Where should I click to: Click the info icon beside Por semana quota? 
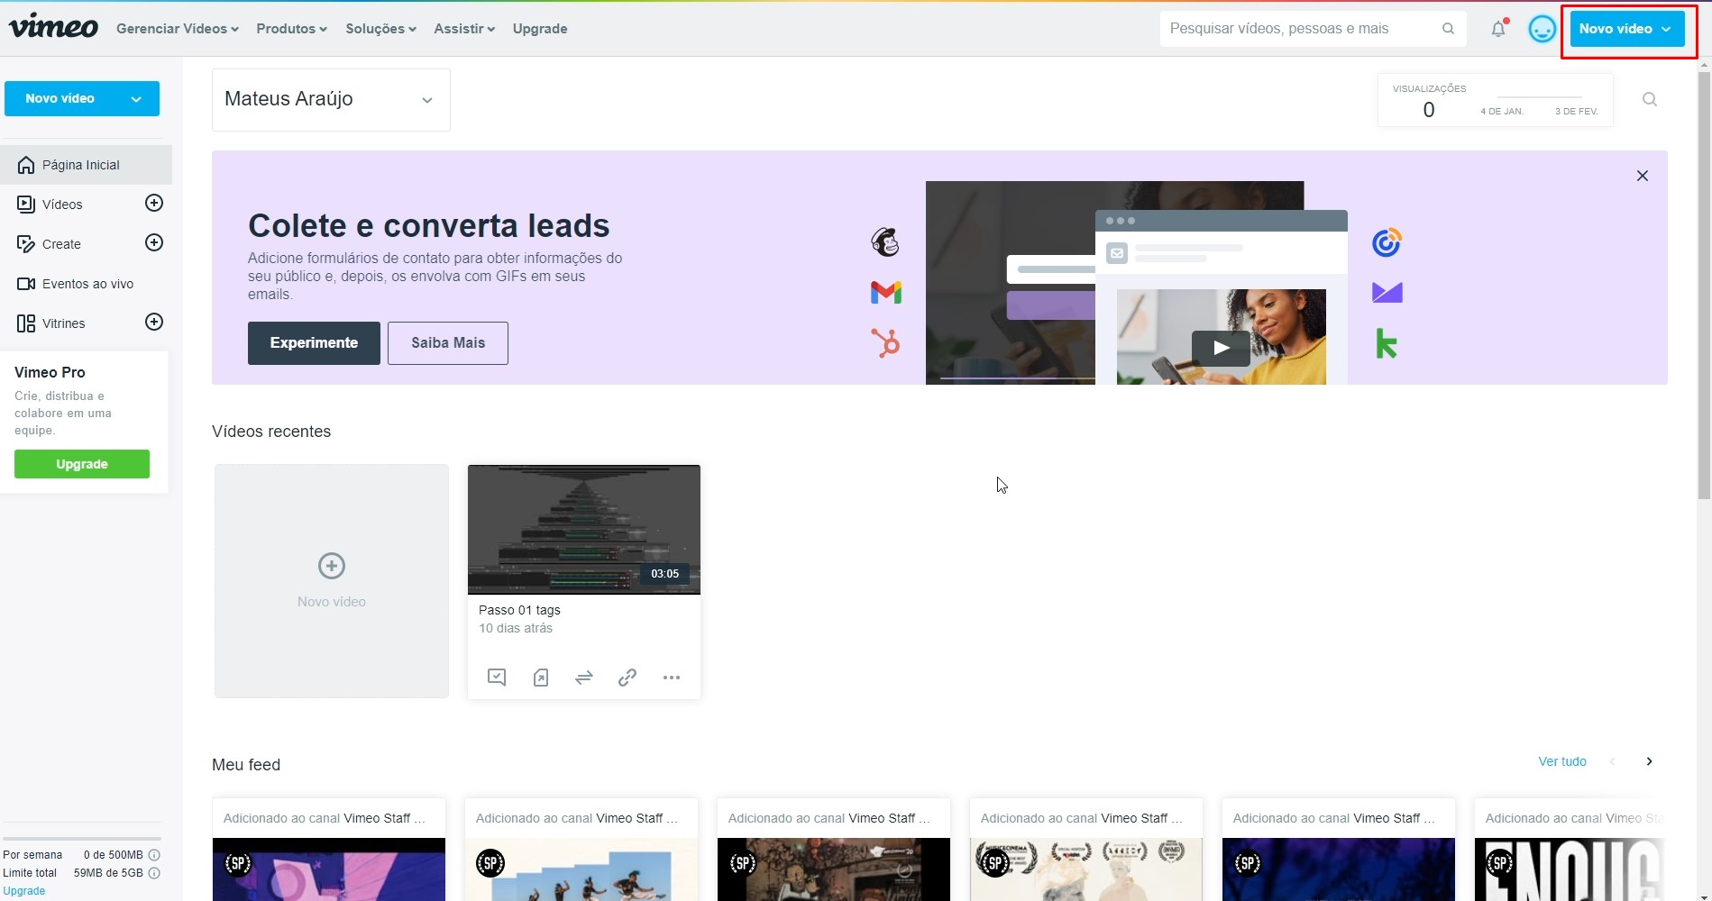(154, 855)
